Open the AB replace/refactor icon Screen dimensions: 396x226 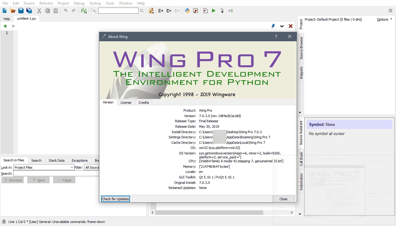coord(151,11)
